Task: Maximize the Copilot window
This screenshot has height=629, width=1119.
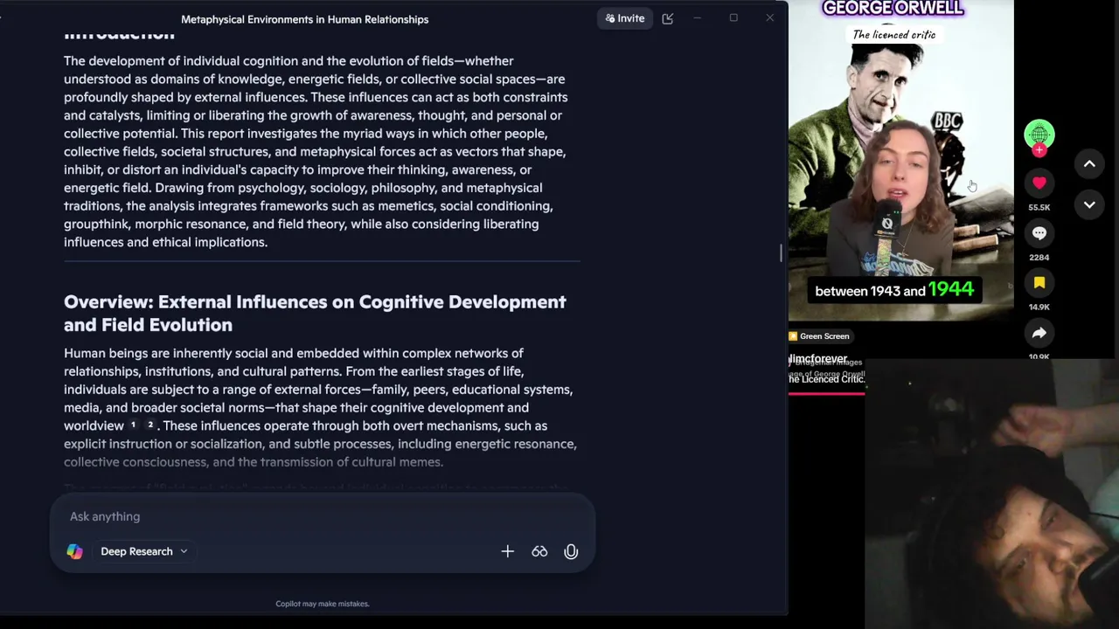Action: 733,18
